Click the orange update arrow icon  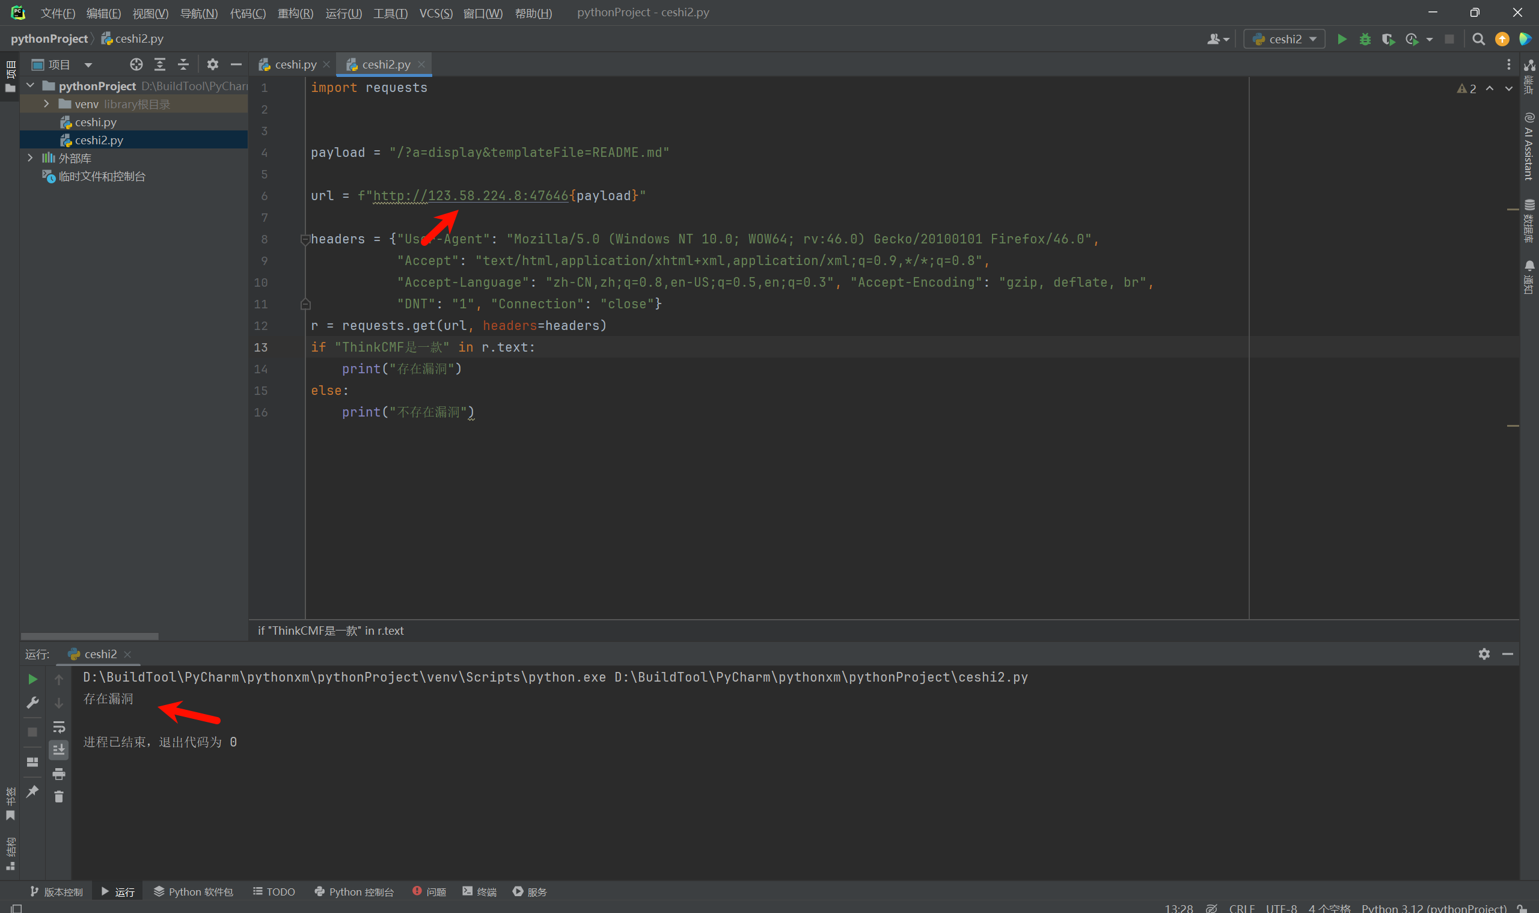tap(1502, 40)
